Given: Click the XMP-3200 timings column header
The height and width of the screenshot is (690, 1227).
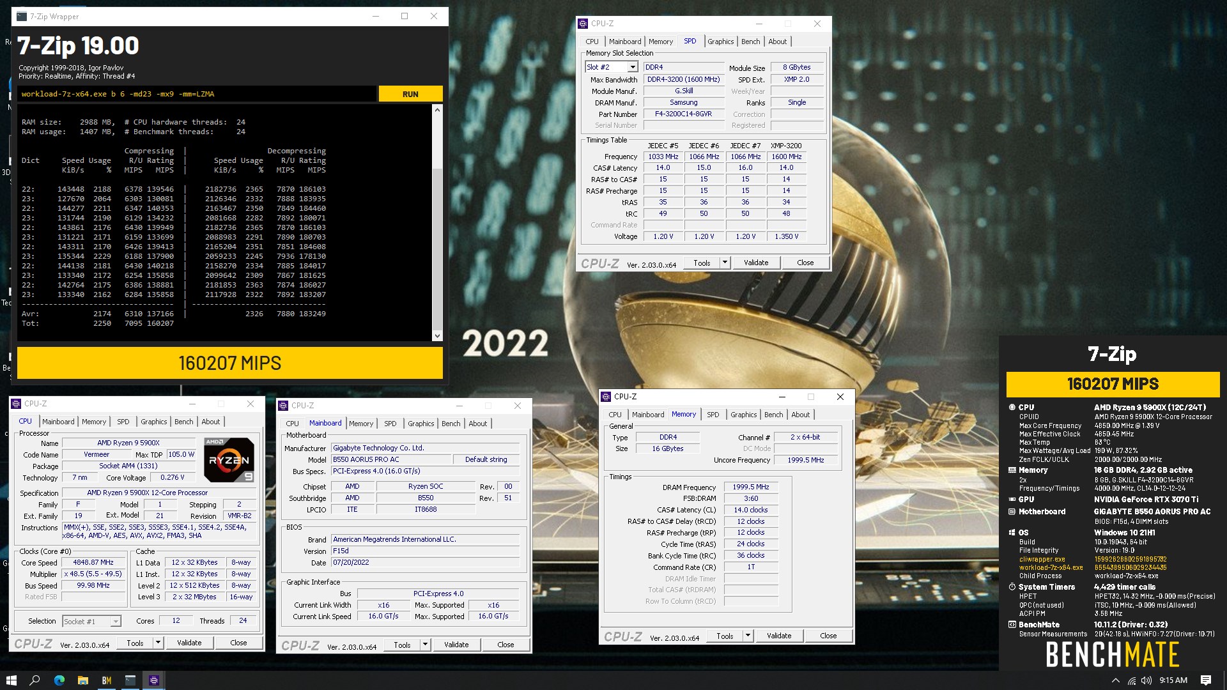Looking at the screenshot, I should 786,146.
